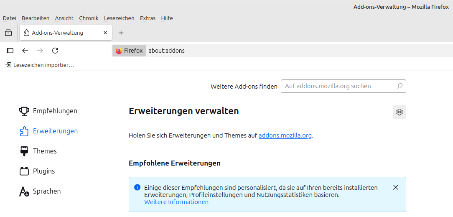Open the Firefox View tab list icon
The image size is (453, 217).
coord(8,33)
